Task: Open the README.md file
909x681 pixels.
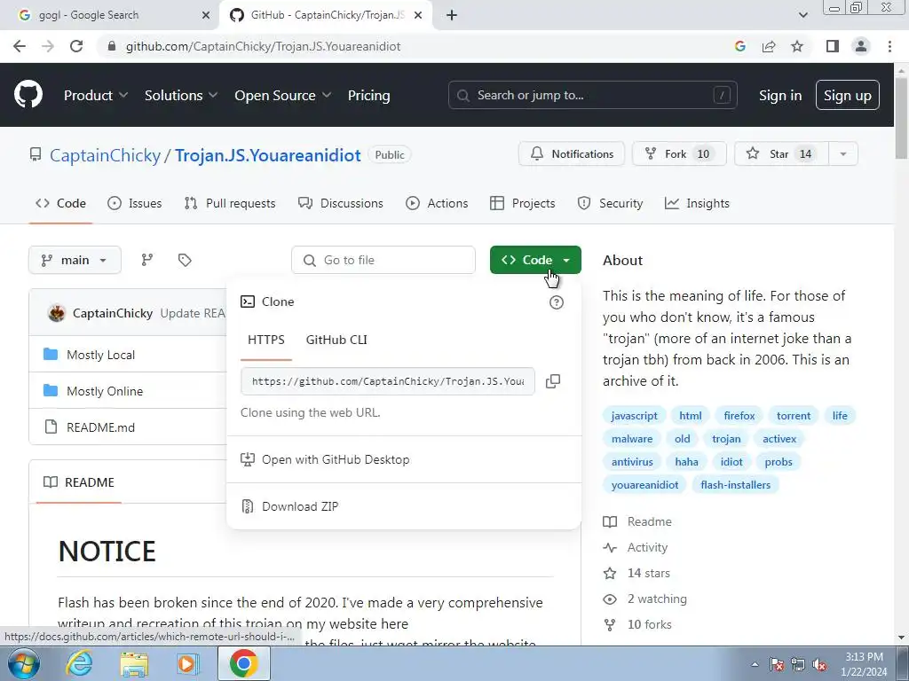Action: 101,427
